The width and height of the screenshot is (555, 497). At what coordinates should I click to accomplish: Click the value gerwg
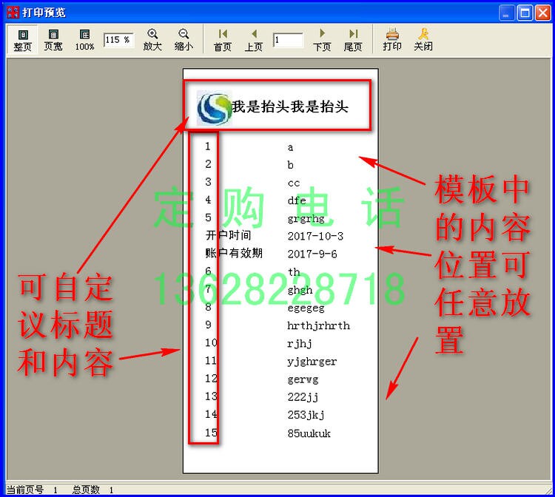[x=303, y=379]
